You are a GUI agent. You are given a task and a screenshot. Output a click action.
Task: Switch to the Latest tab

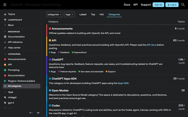point(83,14)
